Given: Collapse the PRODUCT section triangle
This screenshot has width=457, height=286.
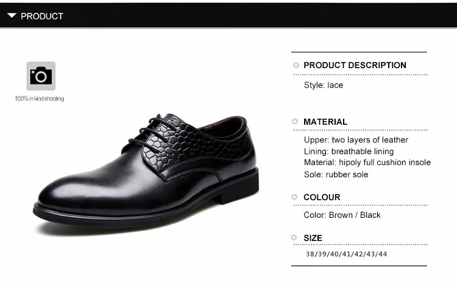Looking at the screenshot, I should [12, 16].
